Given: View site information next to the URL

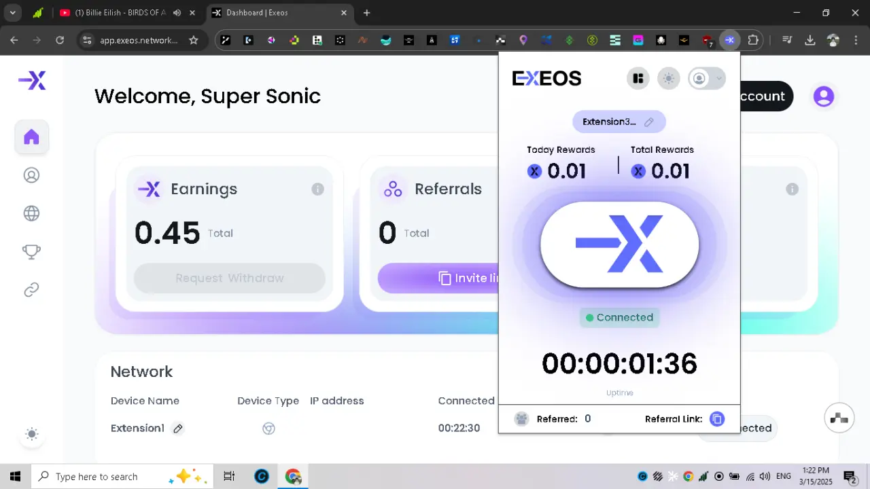Looking at the screenshot, I should [86, 40].
